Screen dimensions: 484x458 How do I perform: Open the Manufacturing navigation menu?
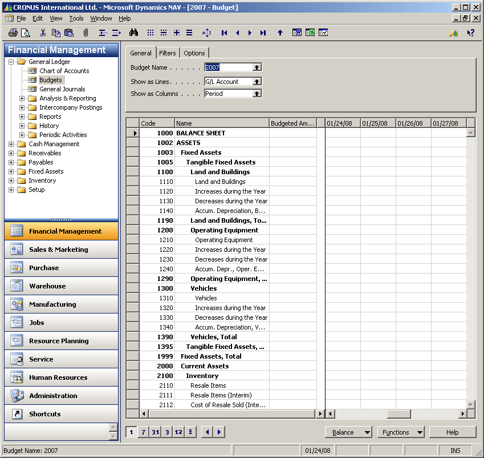(61, 304)
